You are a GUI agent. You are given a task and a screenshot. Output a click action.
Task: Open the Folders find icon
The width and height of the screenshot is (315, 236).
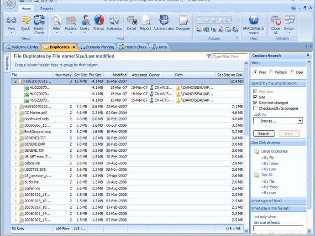[71, 20]
